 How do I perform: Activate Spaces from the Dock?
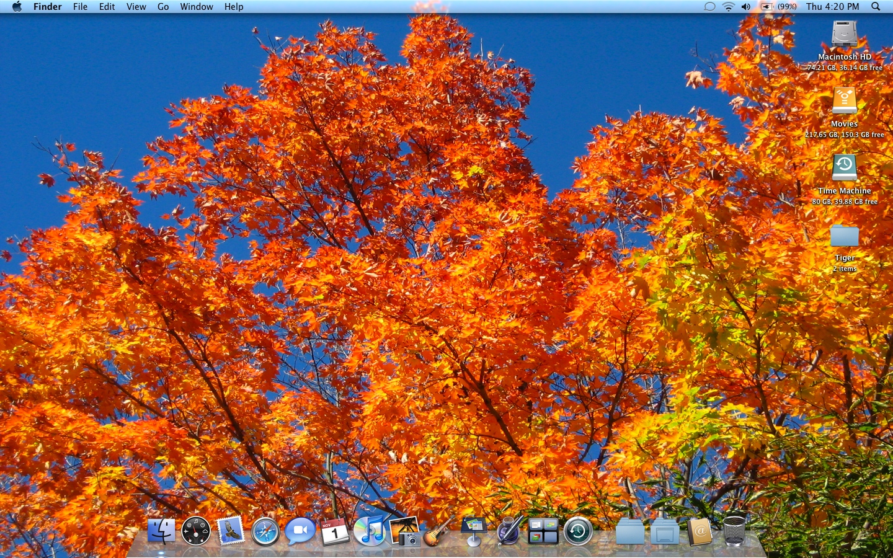tap(543, 531)
